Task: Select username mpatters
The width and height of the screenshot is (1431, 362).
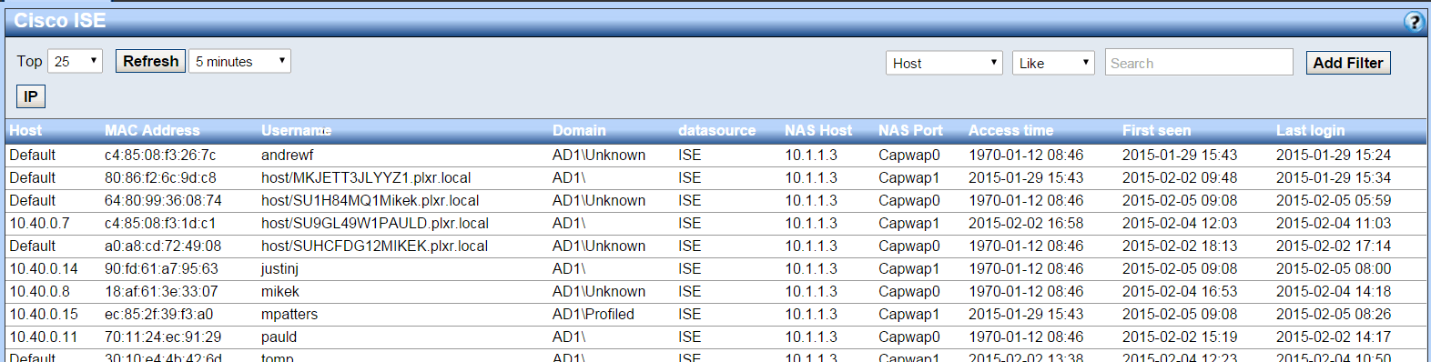Action: (x=289, y=314)
